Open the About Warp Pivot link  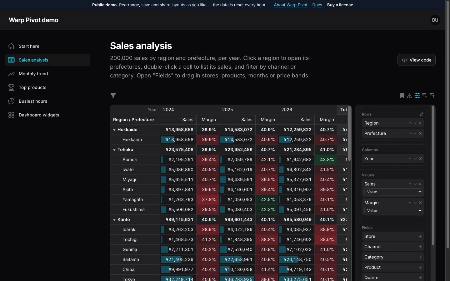click(291, 5)
